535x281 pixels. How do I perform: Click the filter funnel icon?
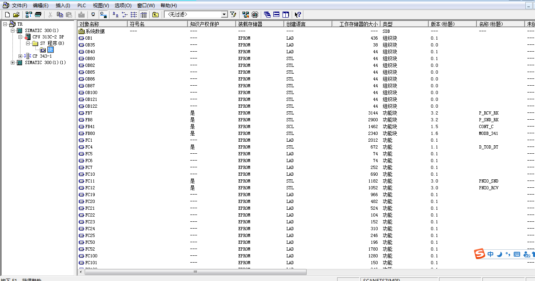[233, 14]
